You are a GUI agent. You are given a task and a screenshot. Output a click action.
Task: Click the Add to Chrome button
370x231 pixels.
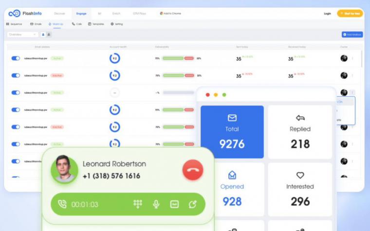tap(170, 14)
